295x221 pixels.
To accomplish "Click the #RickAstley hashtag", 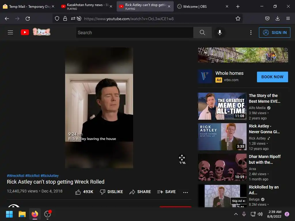I will pos(50,176).
